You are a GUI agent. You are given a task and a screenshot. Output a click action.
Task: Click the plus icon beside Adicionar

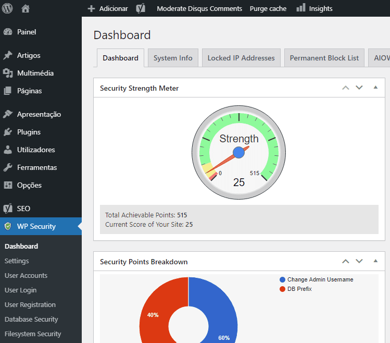(x=91, y=9)
